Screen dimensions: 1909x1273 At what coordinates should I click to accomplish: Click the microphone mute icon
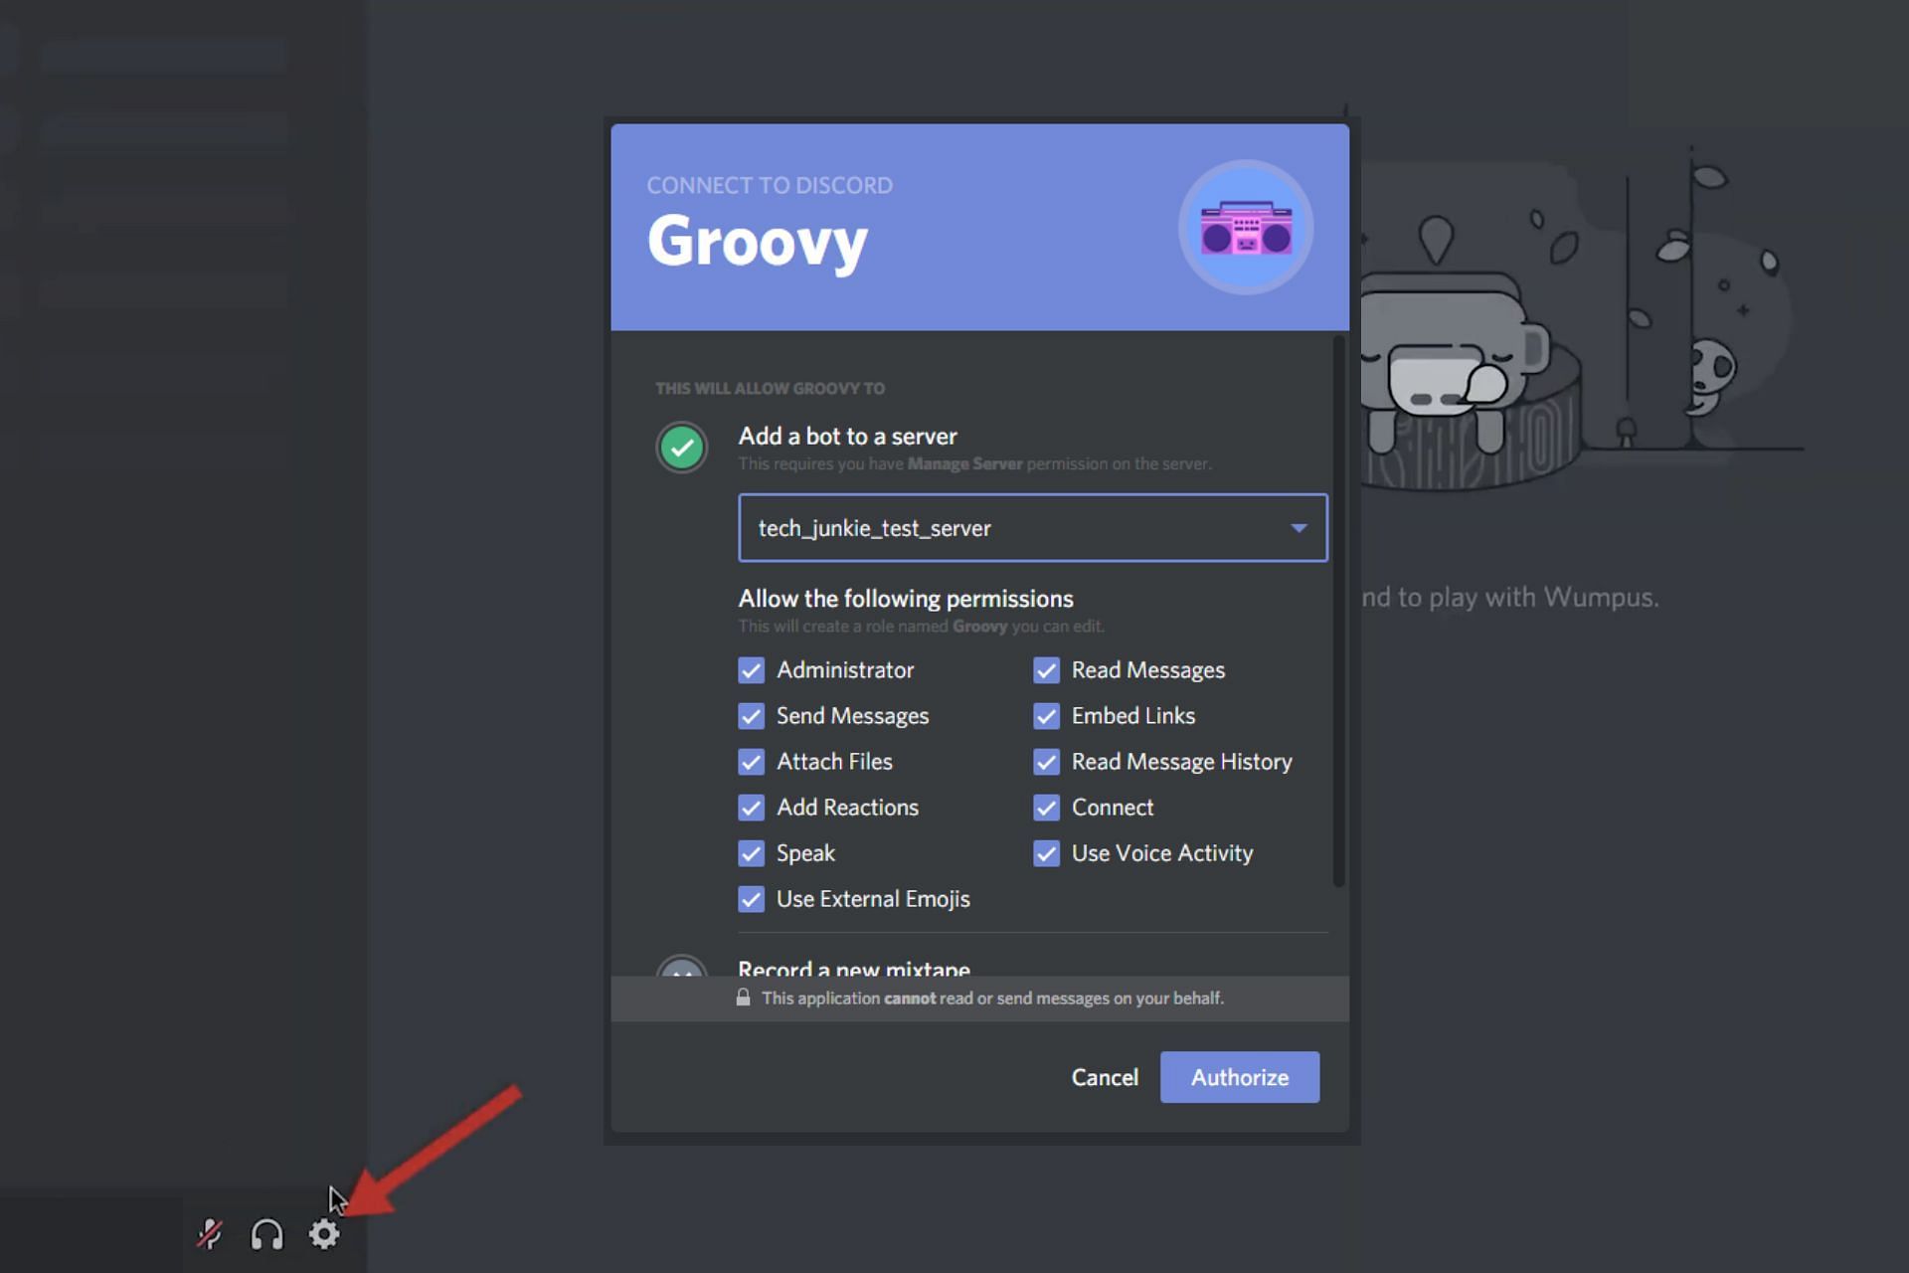(209, 1233)
